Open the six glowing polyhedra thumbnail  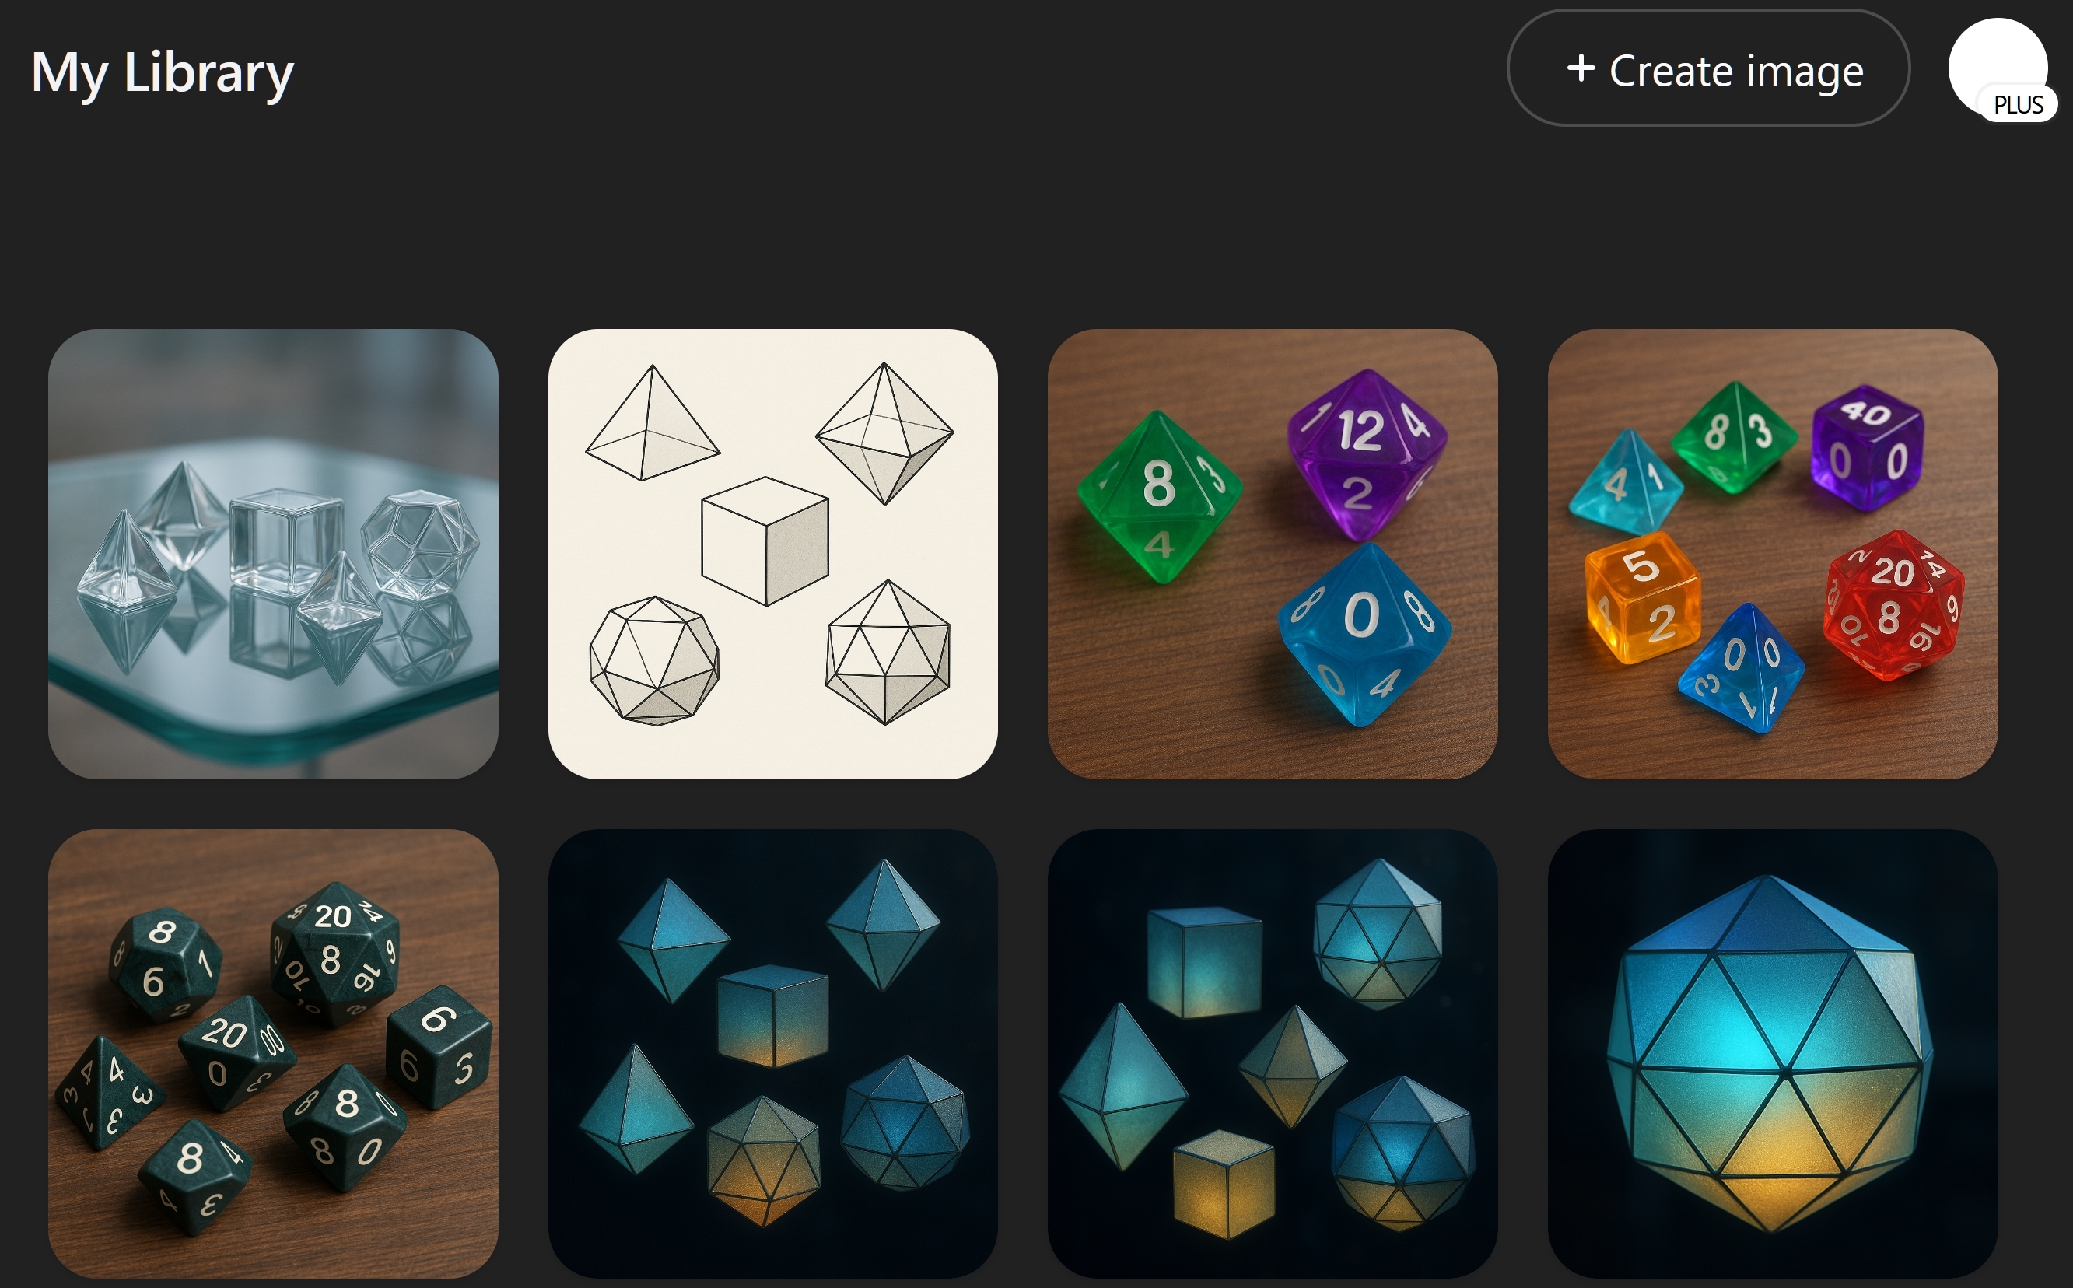coord(772,1054)
